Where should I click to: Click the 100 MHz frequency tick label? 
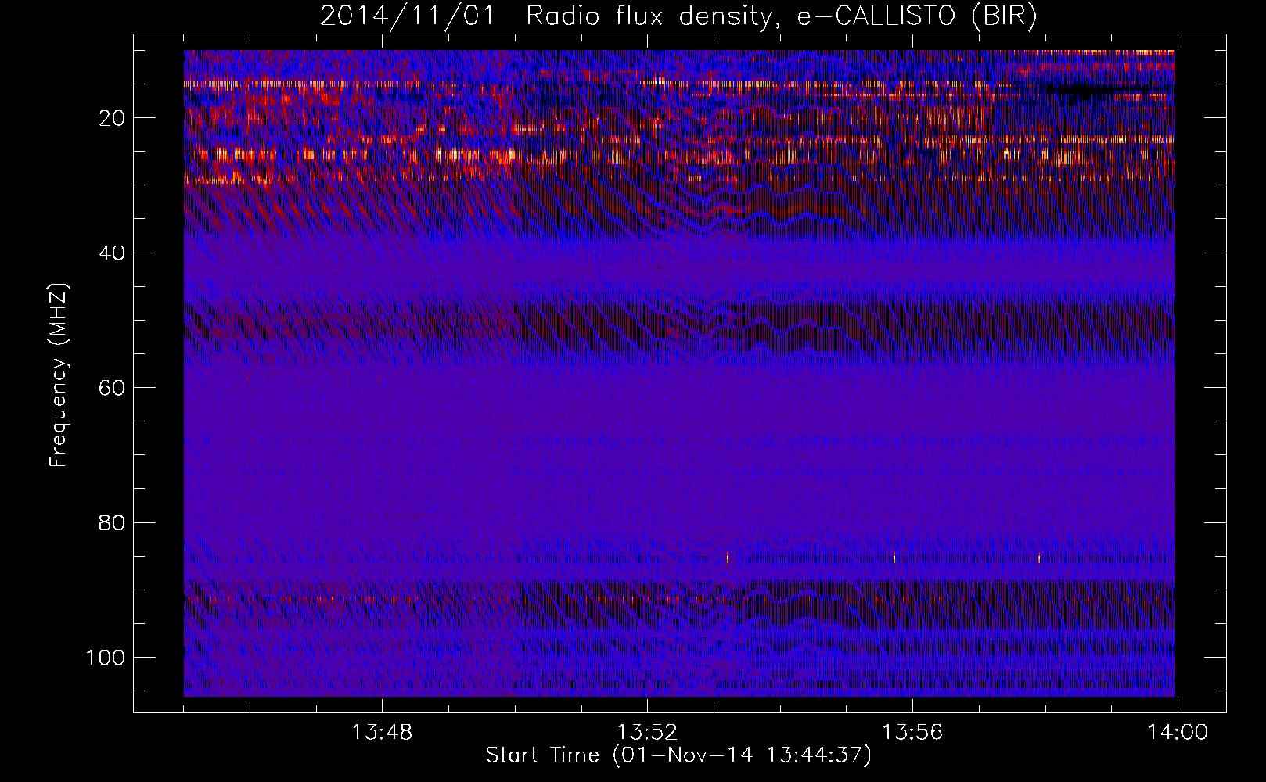(106, 658)
